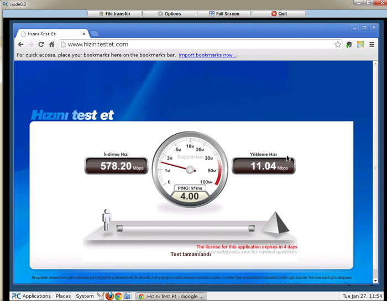Viewport: 387px width, 301px height.
Task: Go back with the browser back arrow
Action: pos(21,44)
